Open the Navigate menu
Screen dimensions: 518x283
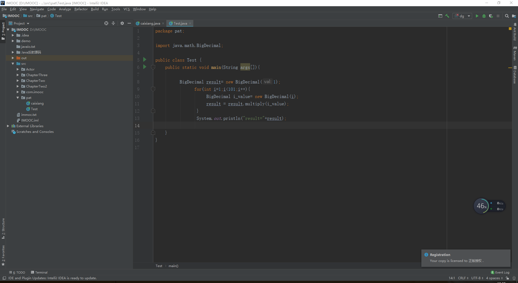(37, 9)
